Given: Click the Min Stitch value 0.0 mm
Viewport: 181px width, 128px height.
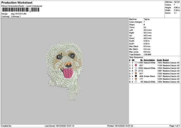Looking at the screenshot, I should [147, 49].
